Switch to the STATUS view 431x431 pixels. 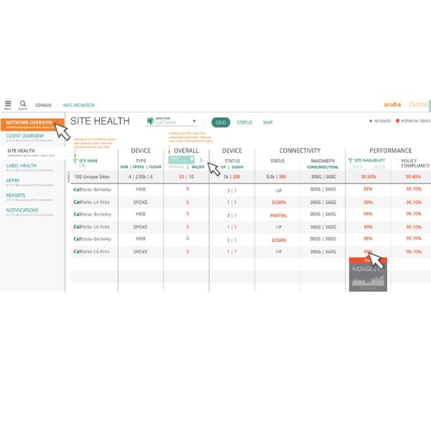[x=244, y=123]
